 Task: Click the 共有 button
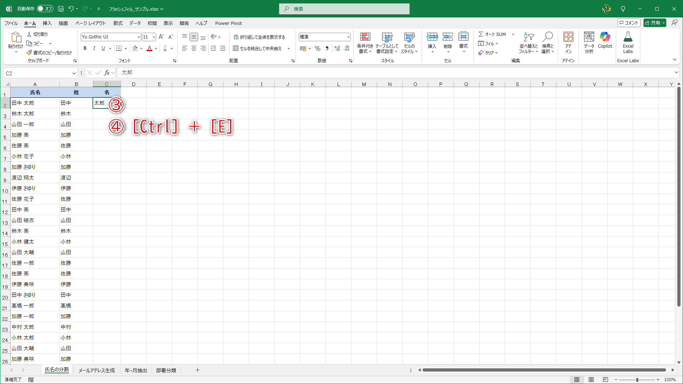coord(655,22)
